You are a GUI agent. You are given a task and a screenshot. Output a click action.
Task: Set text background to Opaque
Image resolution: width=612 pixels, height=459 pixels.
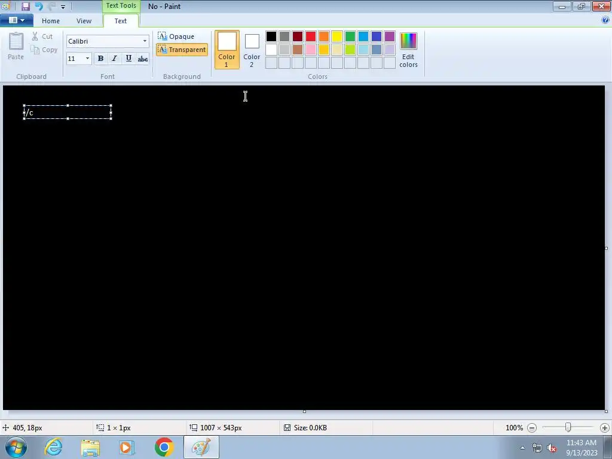(176, 36)
